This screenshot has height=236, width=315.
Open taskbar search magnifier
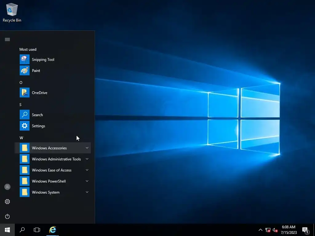[22, 230]
